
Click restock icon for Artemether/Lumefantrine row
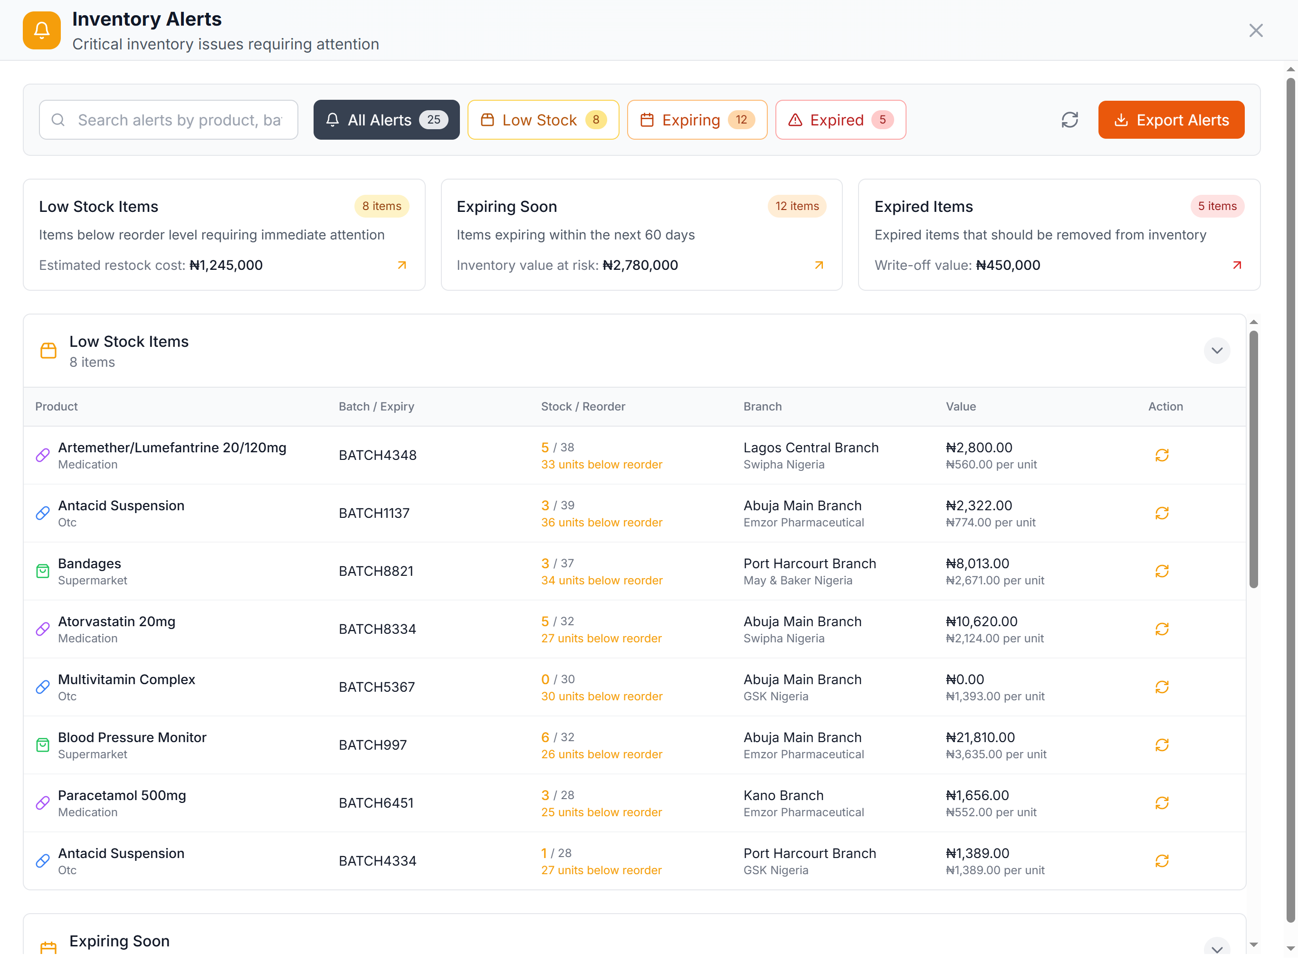[1161, 455]
